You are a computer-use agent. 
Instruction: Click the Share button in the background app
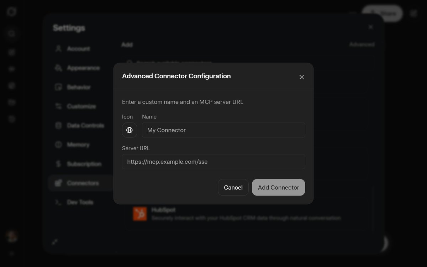(382, 14)
